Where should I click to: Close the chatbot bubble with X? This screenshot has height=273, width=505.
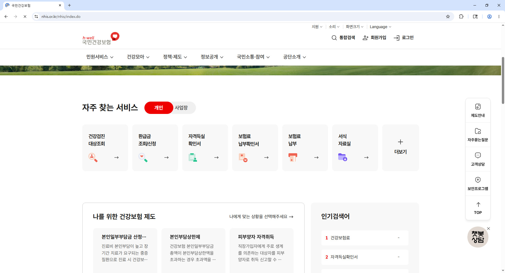click(488, 229)
